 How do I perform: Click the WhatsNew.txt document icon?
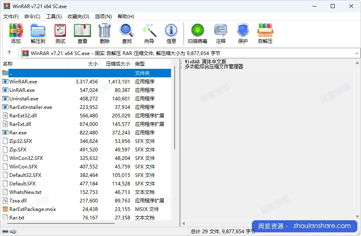[x=5, y=192]
